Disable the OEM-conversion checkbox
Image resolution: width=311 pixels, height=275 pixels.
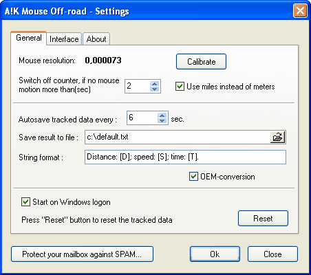point(193,177)
